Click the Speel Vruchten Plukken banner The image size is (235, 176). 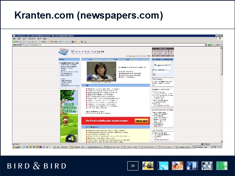[69, 116]
